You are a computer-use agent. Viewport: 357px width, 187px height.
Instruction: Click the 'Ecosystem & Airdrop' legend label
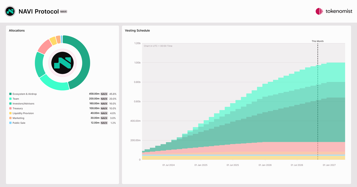pos(25,94)
